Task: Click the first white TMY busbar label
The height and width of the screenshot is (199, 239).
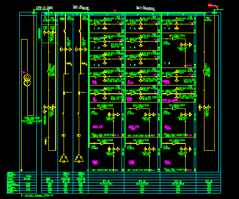Action: click(81, 7)
